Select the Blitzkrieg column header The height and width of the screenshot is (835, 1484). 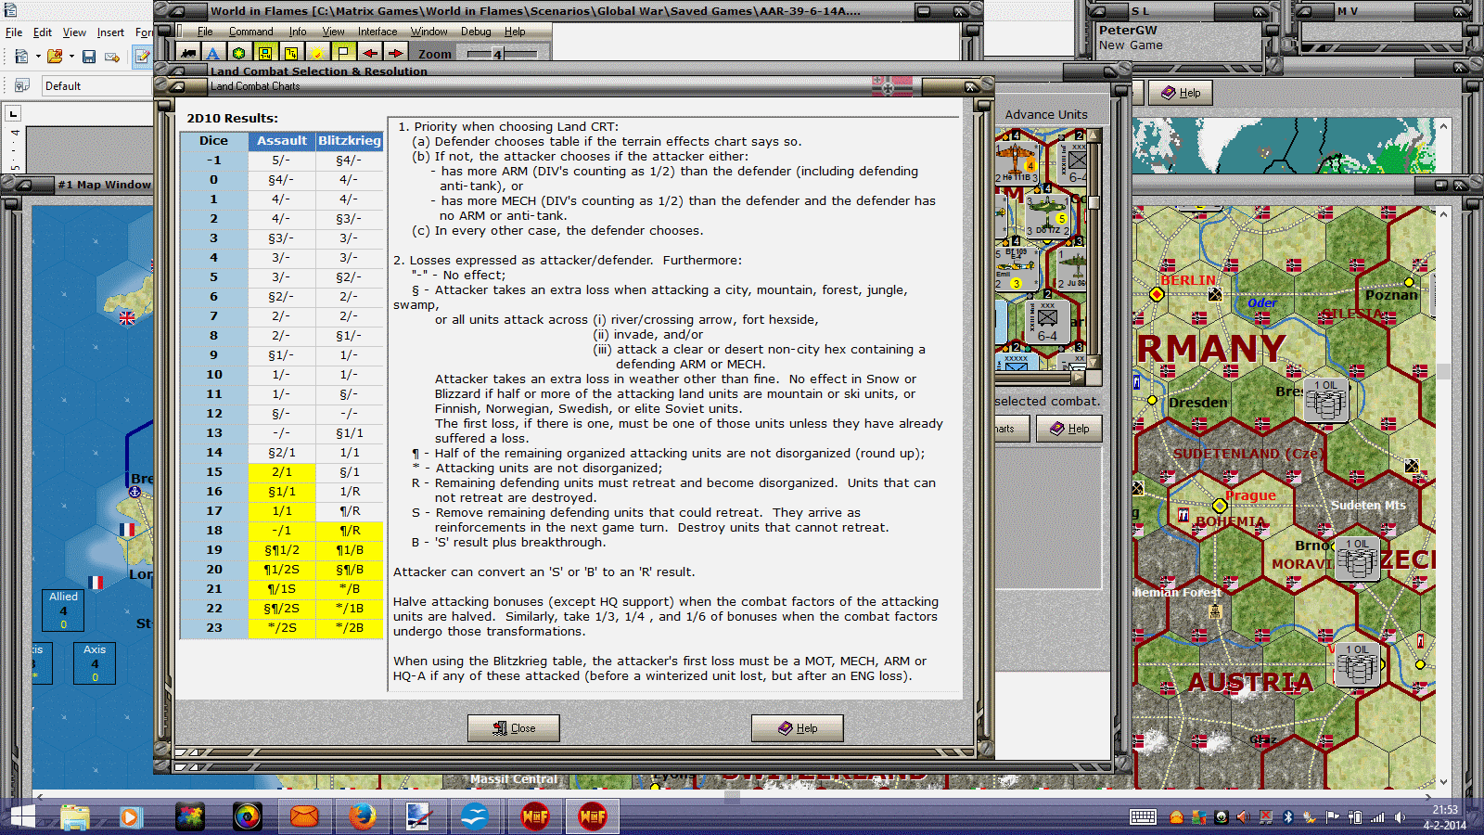point(350,141)
